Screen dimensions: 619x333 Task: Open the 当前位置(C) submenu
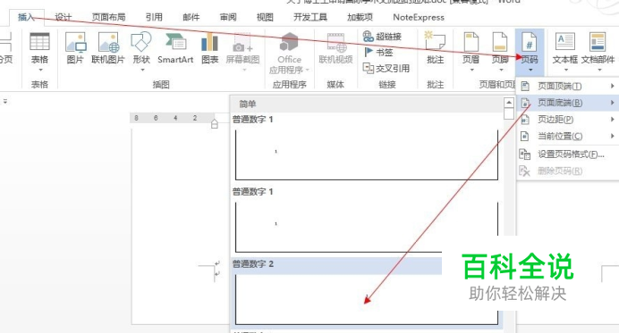tap(567, 137)
